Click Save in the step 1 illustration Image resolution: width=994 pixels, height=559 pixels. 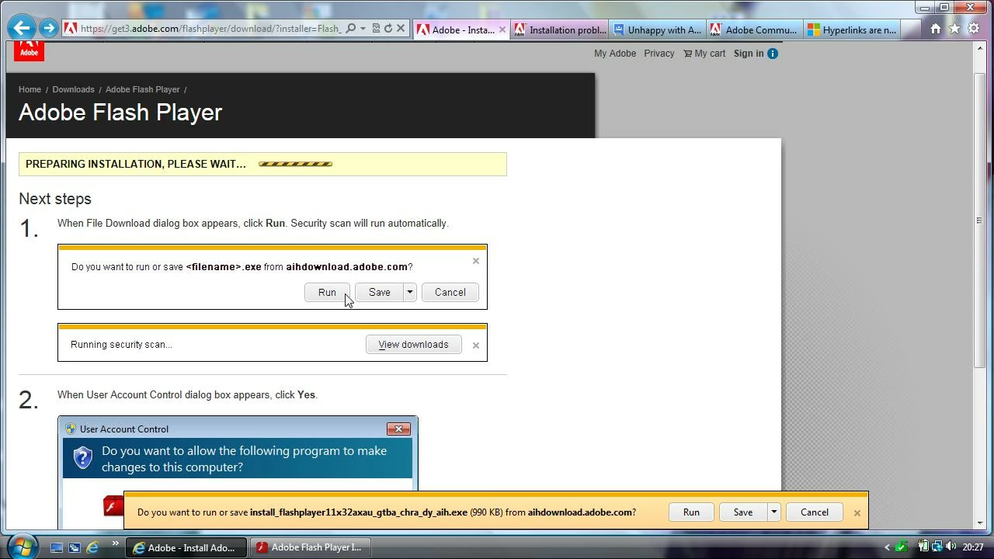click(x=379, y=293)
